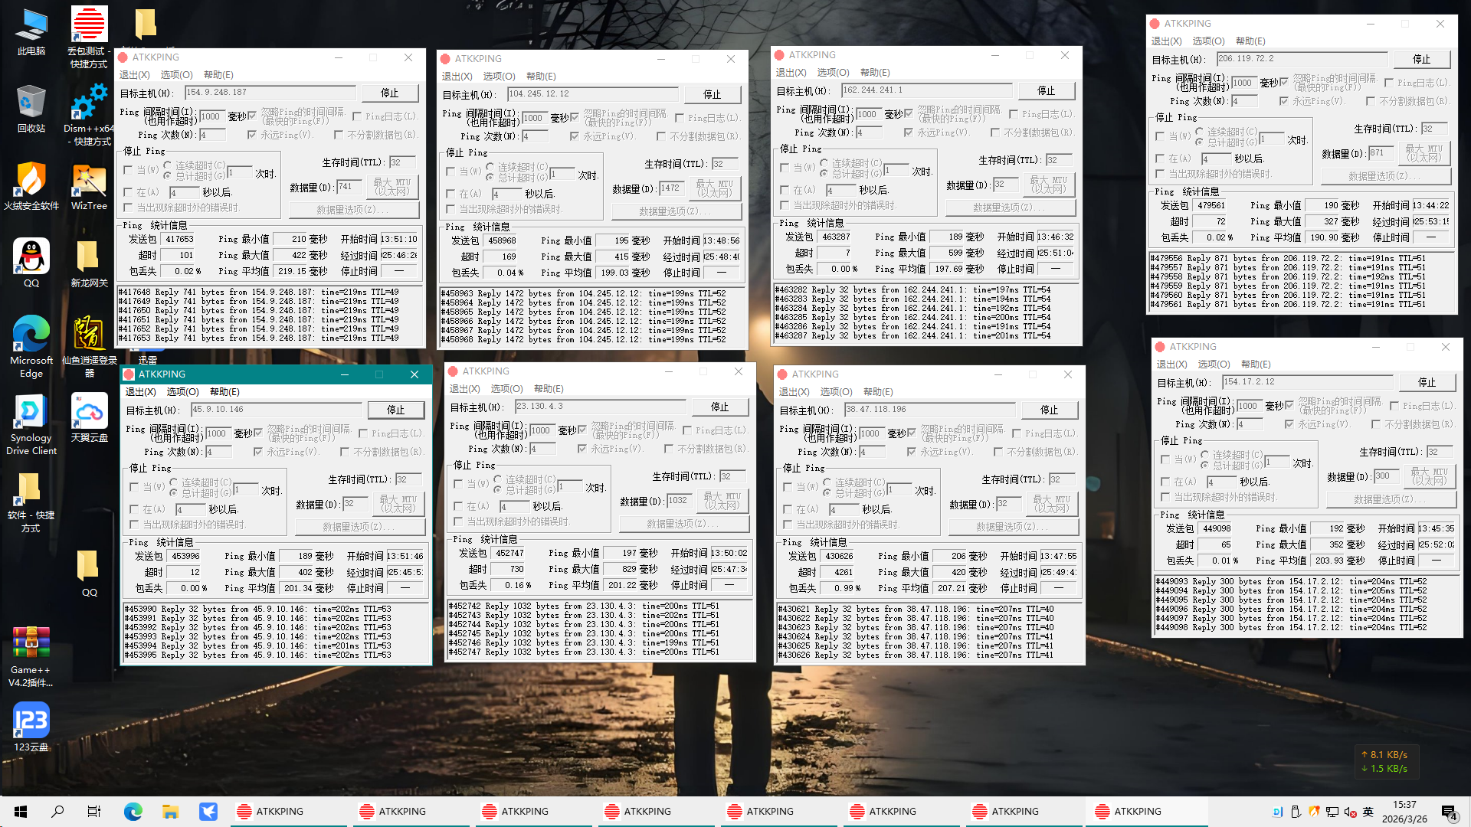This screenshot has height=827, width=1471.
Task: Open the 仙鱼逍遥登录器 desktop icon
Action: [89, 346]
